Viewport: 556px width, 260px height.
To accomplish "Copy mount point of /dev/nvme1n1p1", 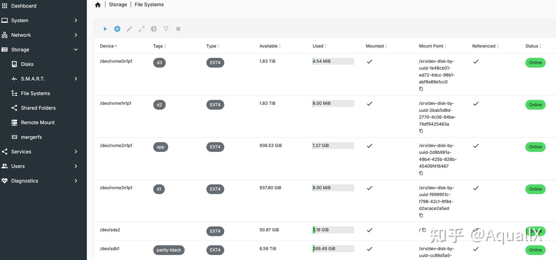I will 421,131.
